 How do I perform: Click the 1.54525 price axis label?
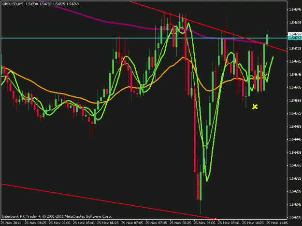tap(295, 113)
